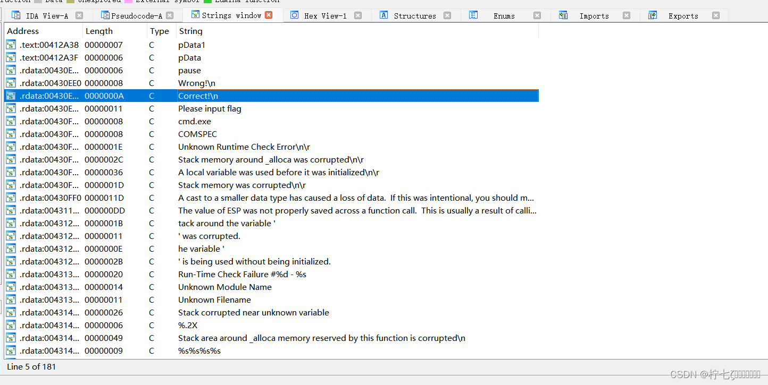Click the Structures tab icon

click(x=383, y=15)
